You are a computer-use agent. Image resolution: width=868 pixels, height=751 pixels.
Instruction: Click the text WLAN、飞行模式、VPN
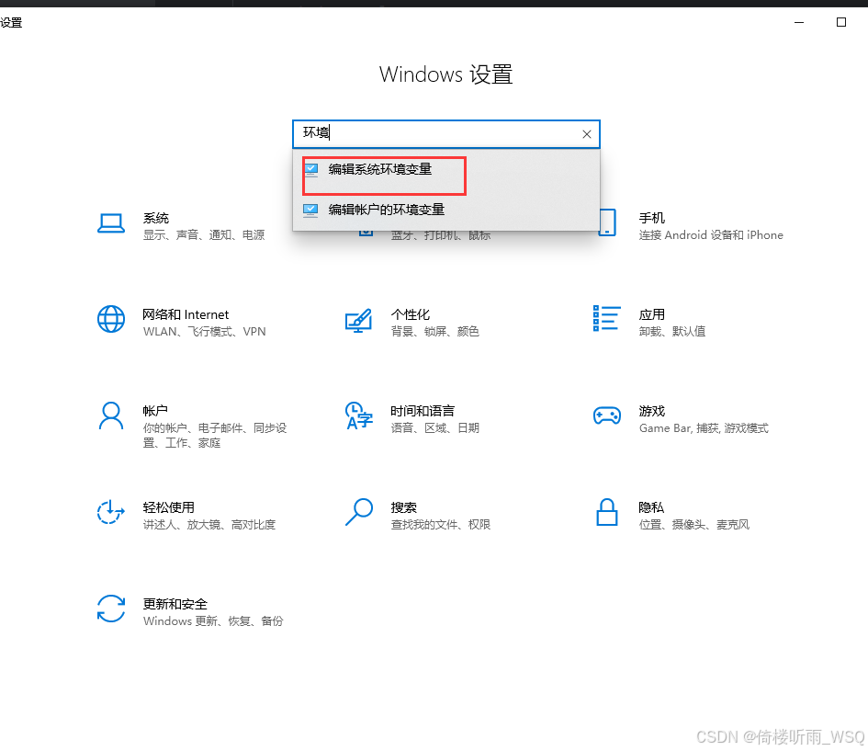coord(204,331)
